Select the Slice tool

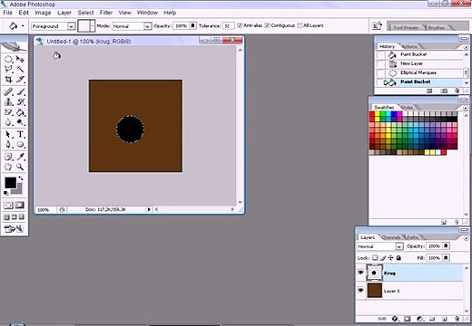tap(20, 80)
